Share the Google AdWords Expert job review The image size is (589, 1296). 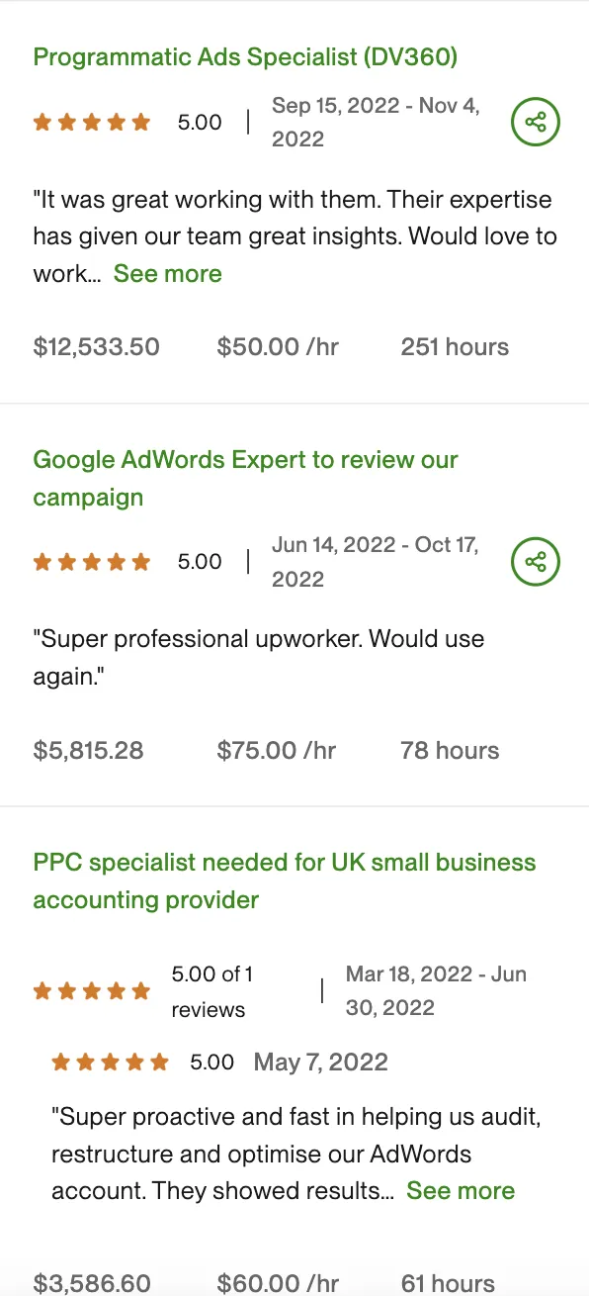pyautogui.click(x=536, y=562)
